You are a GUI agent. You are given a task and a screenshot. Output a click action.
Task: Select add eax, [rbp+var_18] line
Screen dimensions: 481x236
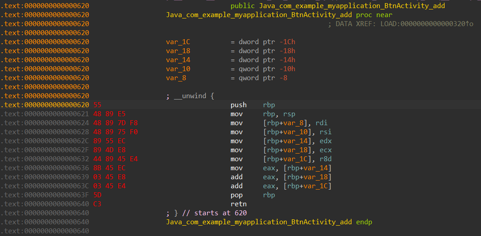pyautogui.click(x=281, y=177)
